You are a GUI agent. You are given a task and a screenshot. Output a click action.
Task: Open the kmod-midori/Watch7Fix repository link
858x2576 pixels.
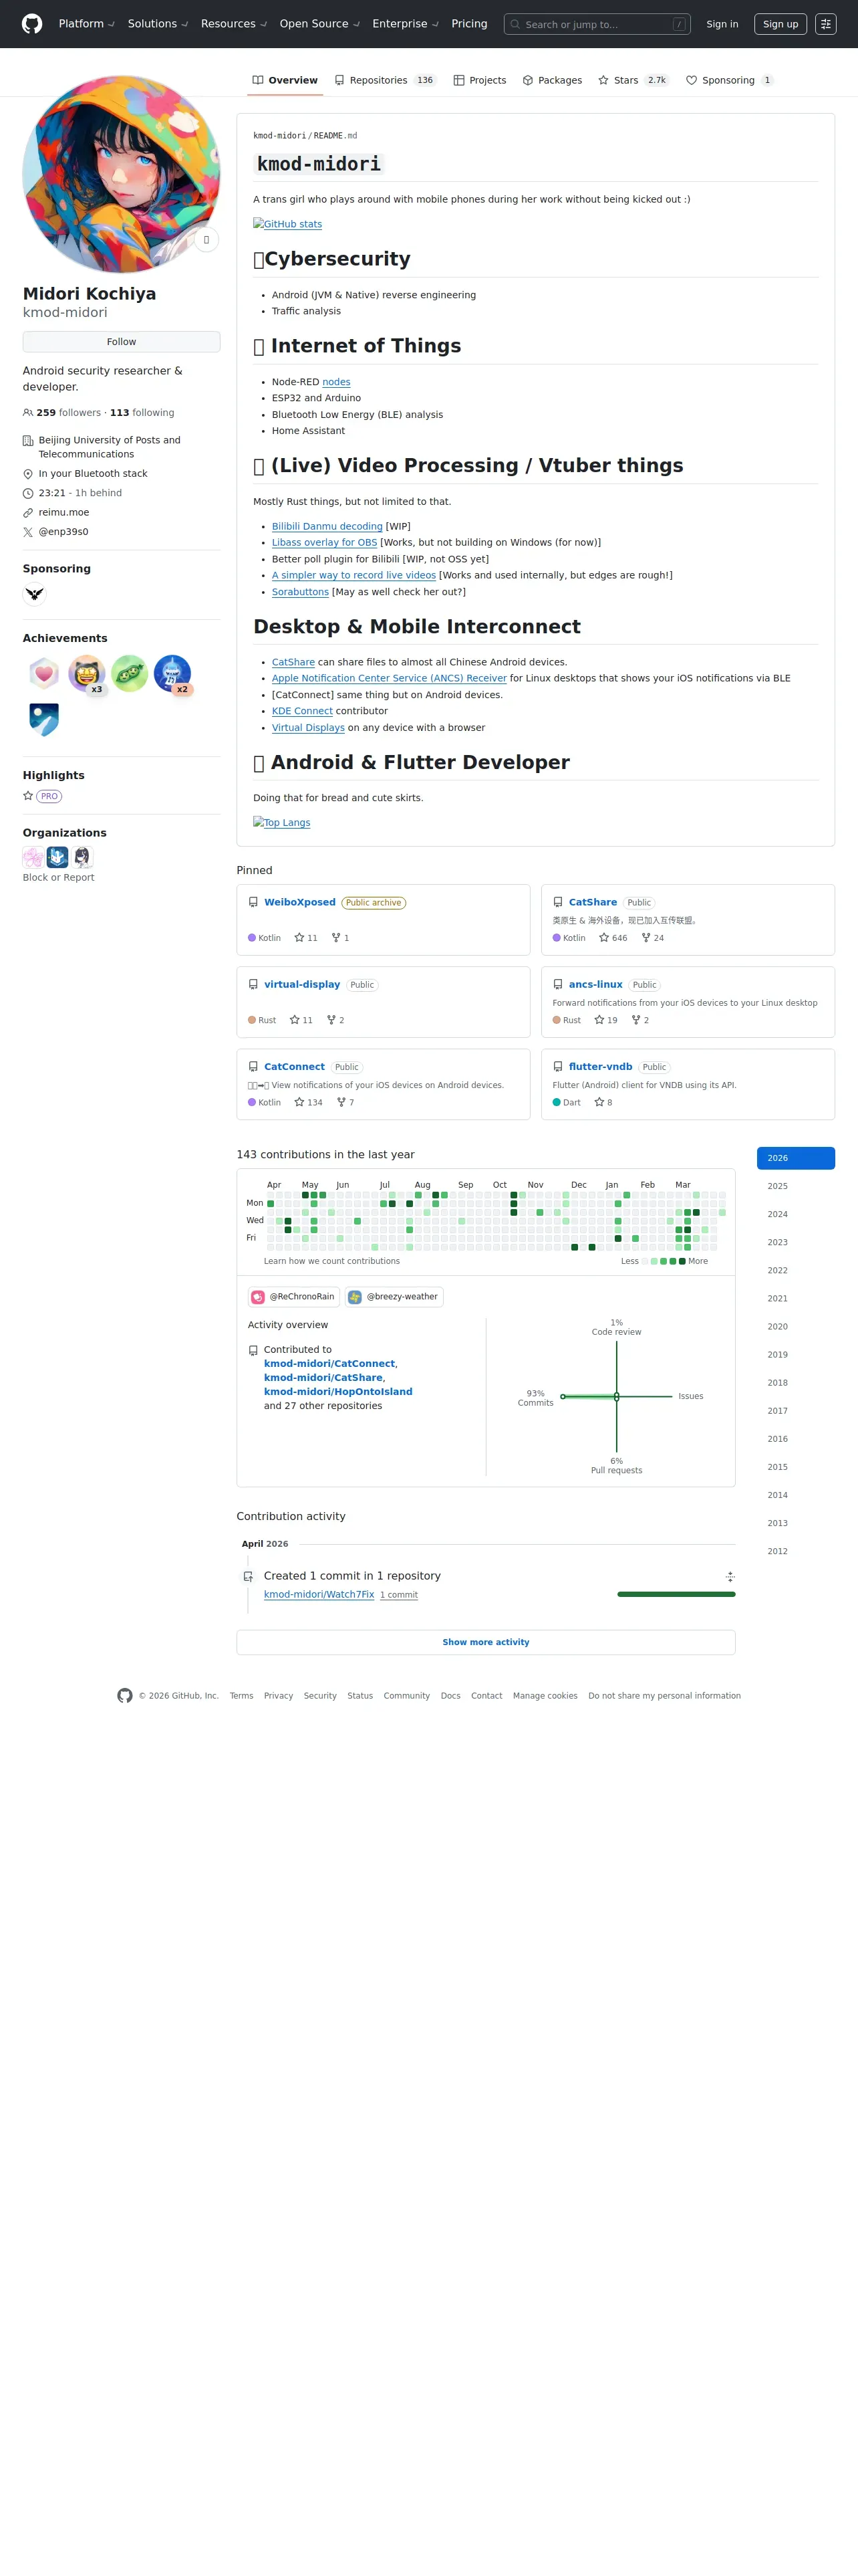(319, 1595)
